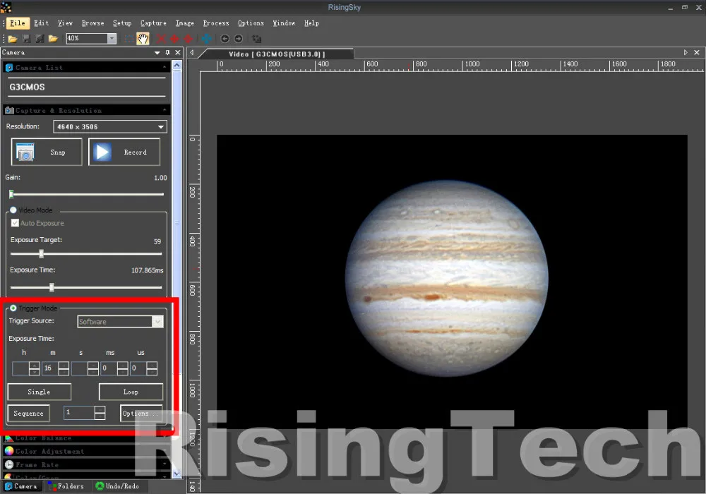Click the open file folder icon
Viewport: 706px width, 494px height.
[13, 39]
